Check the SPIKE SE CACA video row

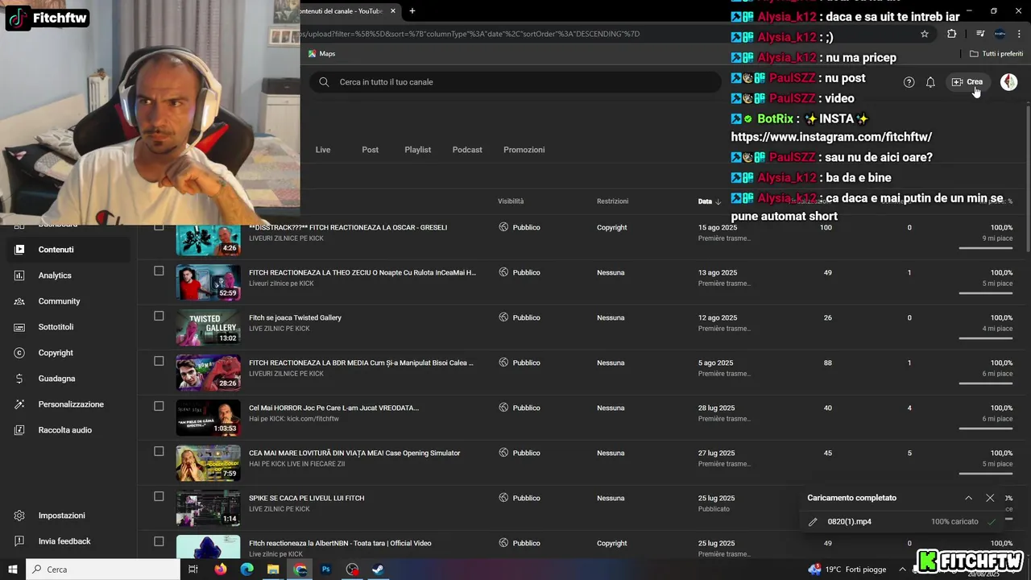(x=159, y=496)
